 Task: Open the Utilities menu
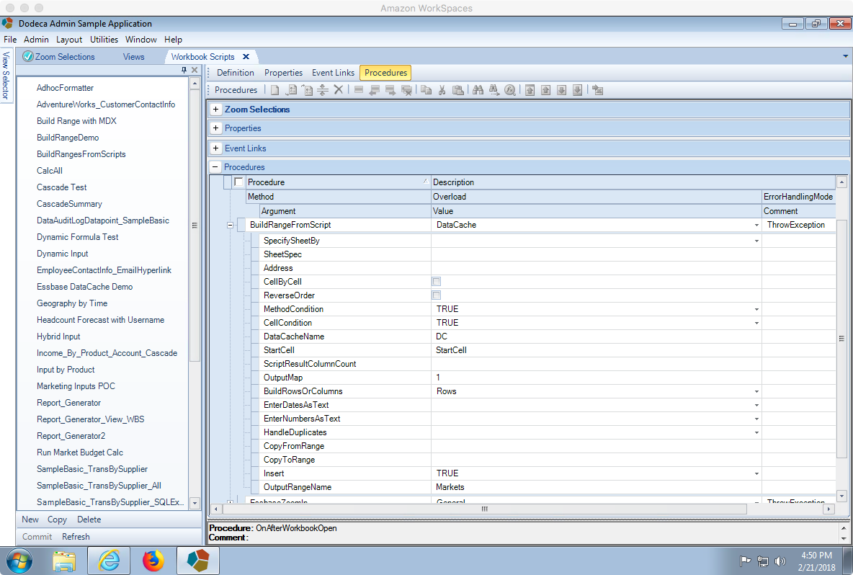pos(104,40)
